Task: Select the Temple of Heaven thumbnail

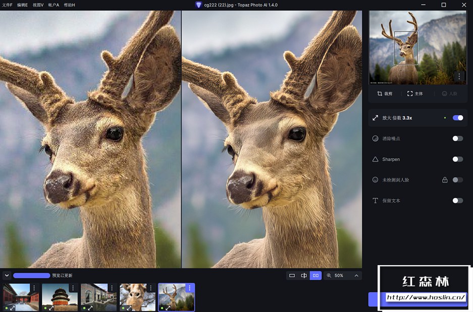Action: pyautogui.click(x=60, y=297)
